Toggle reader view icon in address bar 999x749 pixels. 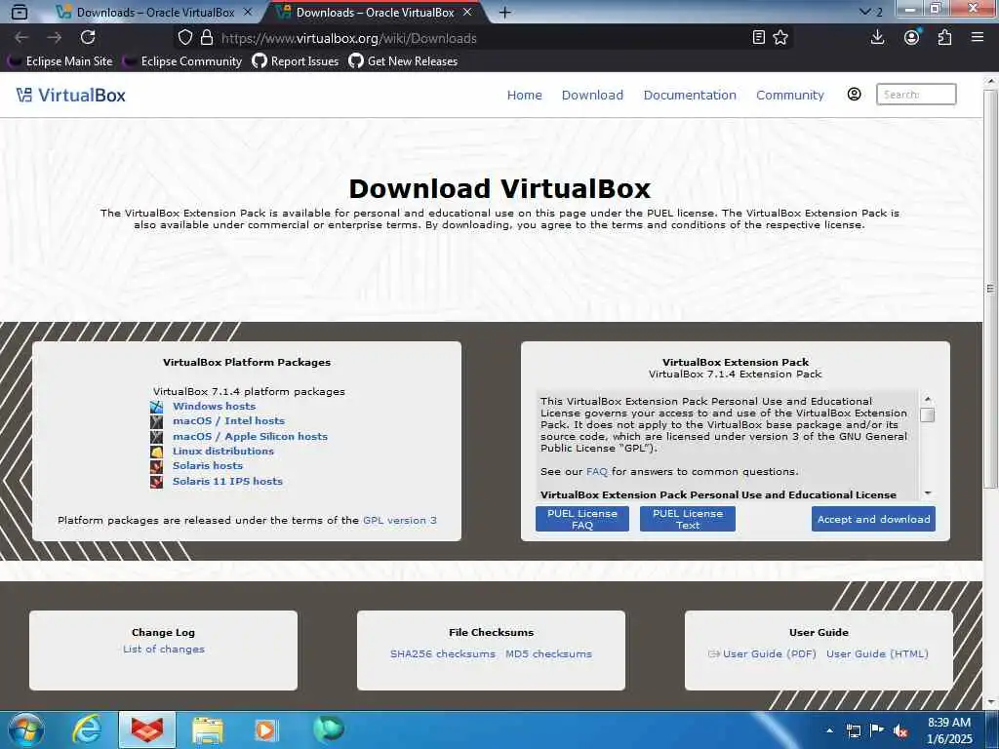click(x=758, y=38)
